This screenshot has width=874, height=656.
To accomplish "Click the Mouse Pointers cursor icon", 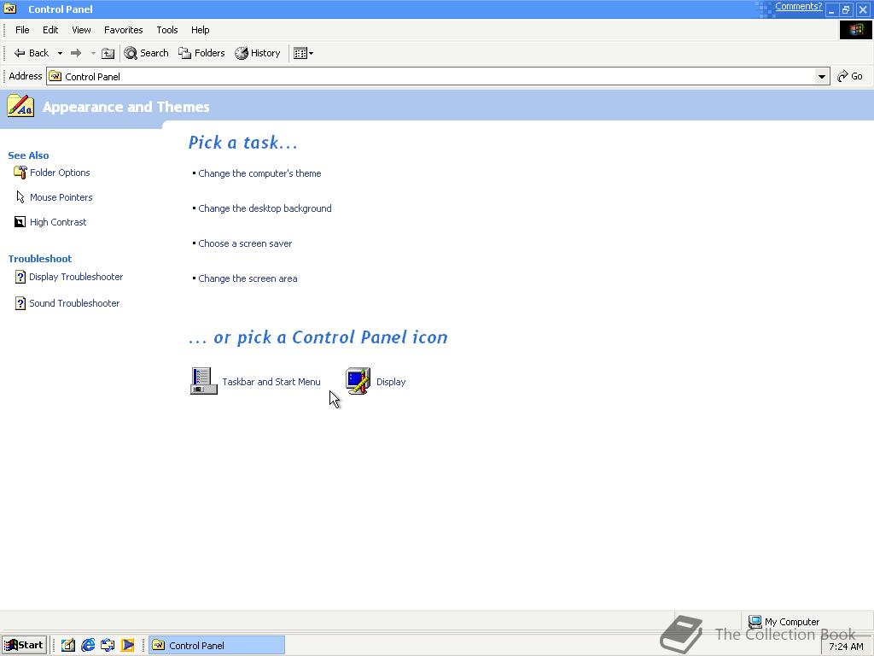I will (20, 197).
